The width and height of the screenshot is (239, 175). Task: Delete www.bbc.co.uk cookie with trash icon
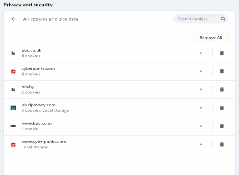click(x=222, y=126)
